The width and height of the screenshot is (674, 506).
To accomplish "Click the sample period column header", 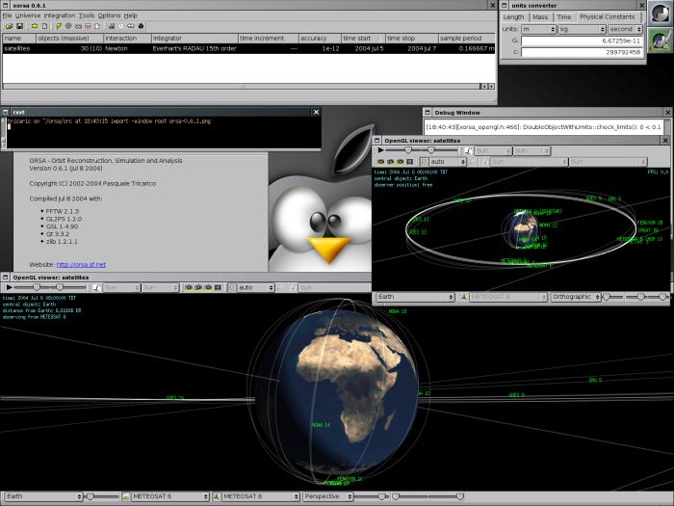I will (467, 39).
